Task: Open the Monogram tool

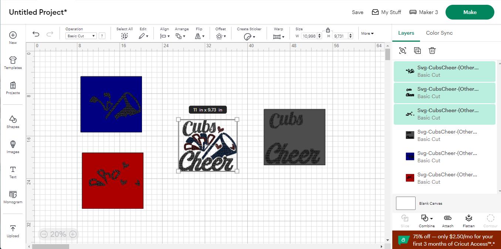Action: [x=13, y=197]
